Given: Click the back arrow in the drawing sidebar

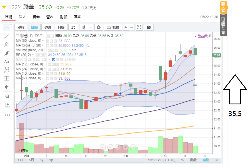Looking at the screenshot, I should (7, 87).
